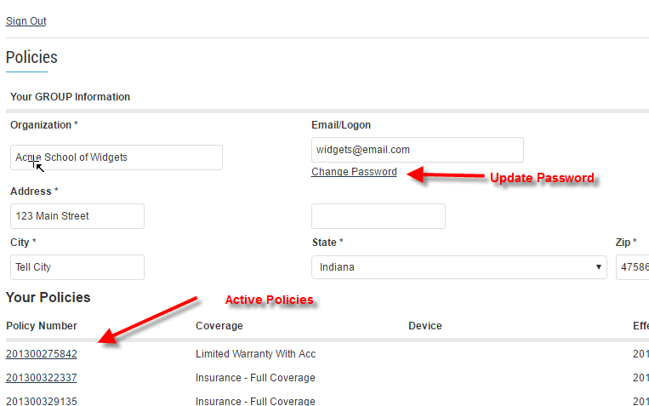Click the Policy Number column header
The width and height of the screenshot is (649, 406).
coord(42,326)
